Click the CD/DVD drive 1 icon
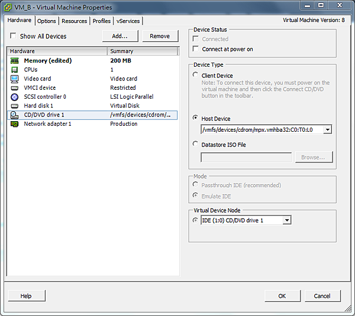 [x=15, y=115]
